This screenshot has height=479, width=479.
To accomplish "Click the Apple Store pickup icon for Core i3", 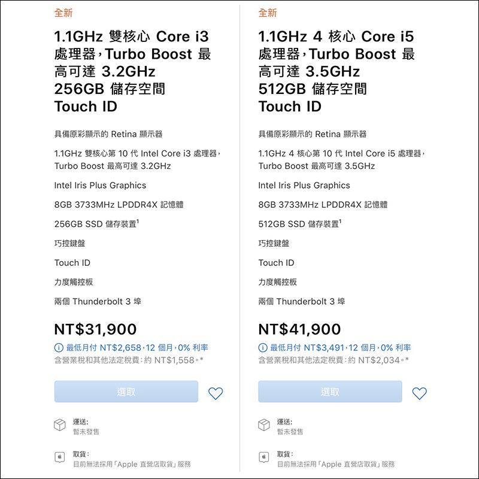I will (x=60, y=458).
